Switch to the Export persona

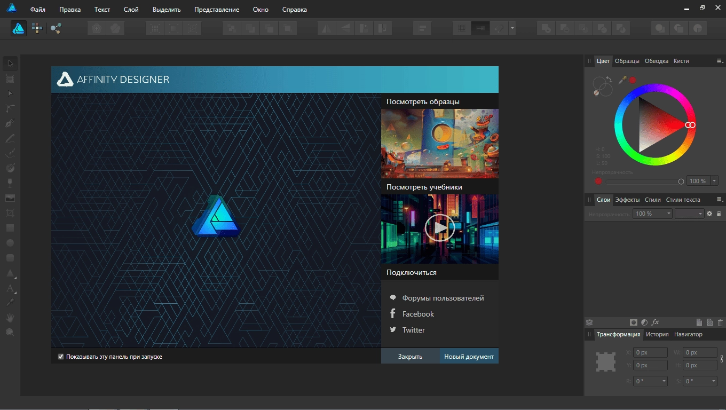point(56,28)
